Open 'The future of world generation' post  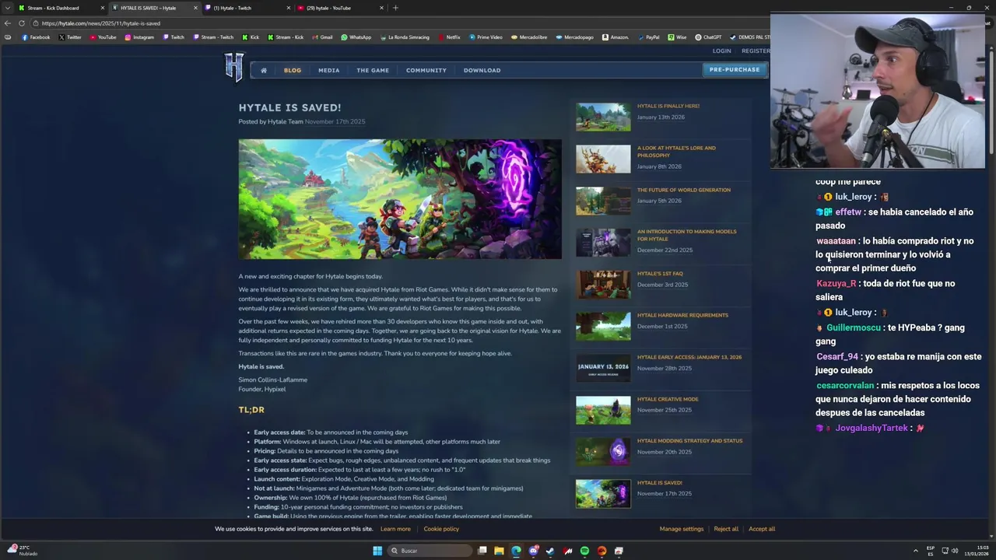tap(684, 190)
